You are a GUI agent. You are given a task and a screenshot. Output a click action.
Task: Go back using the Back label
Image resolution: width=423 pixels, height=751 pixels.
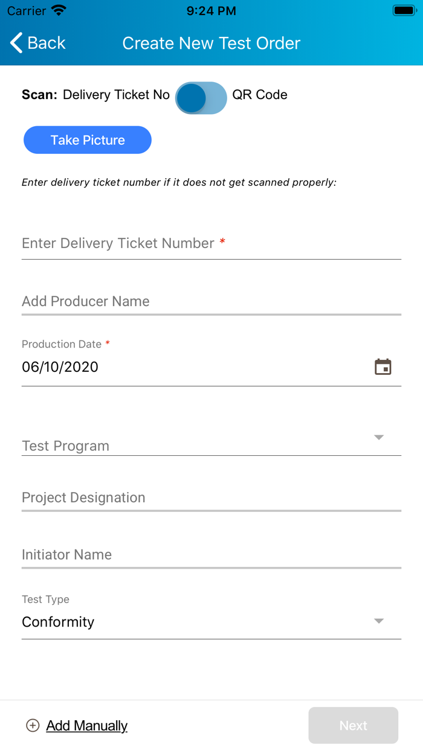coord(47,43)
